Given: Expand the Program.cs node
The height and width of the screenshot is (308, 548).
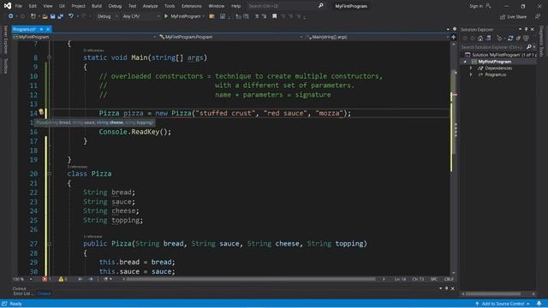Looking at the screenshot, I should pos(471,74).
